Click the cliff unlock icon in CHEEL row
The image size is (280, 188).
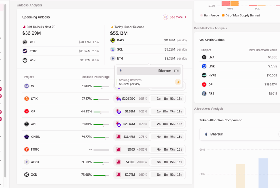tap(118, 137)
